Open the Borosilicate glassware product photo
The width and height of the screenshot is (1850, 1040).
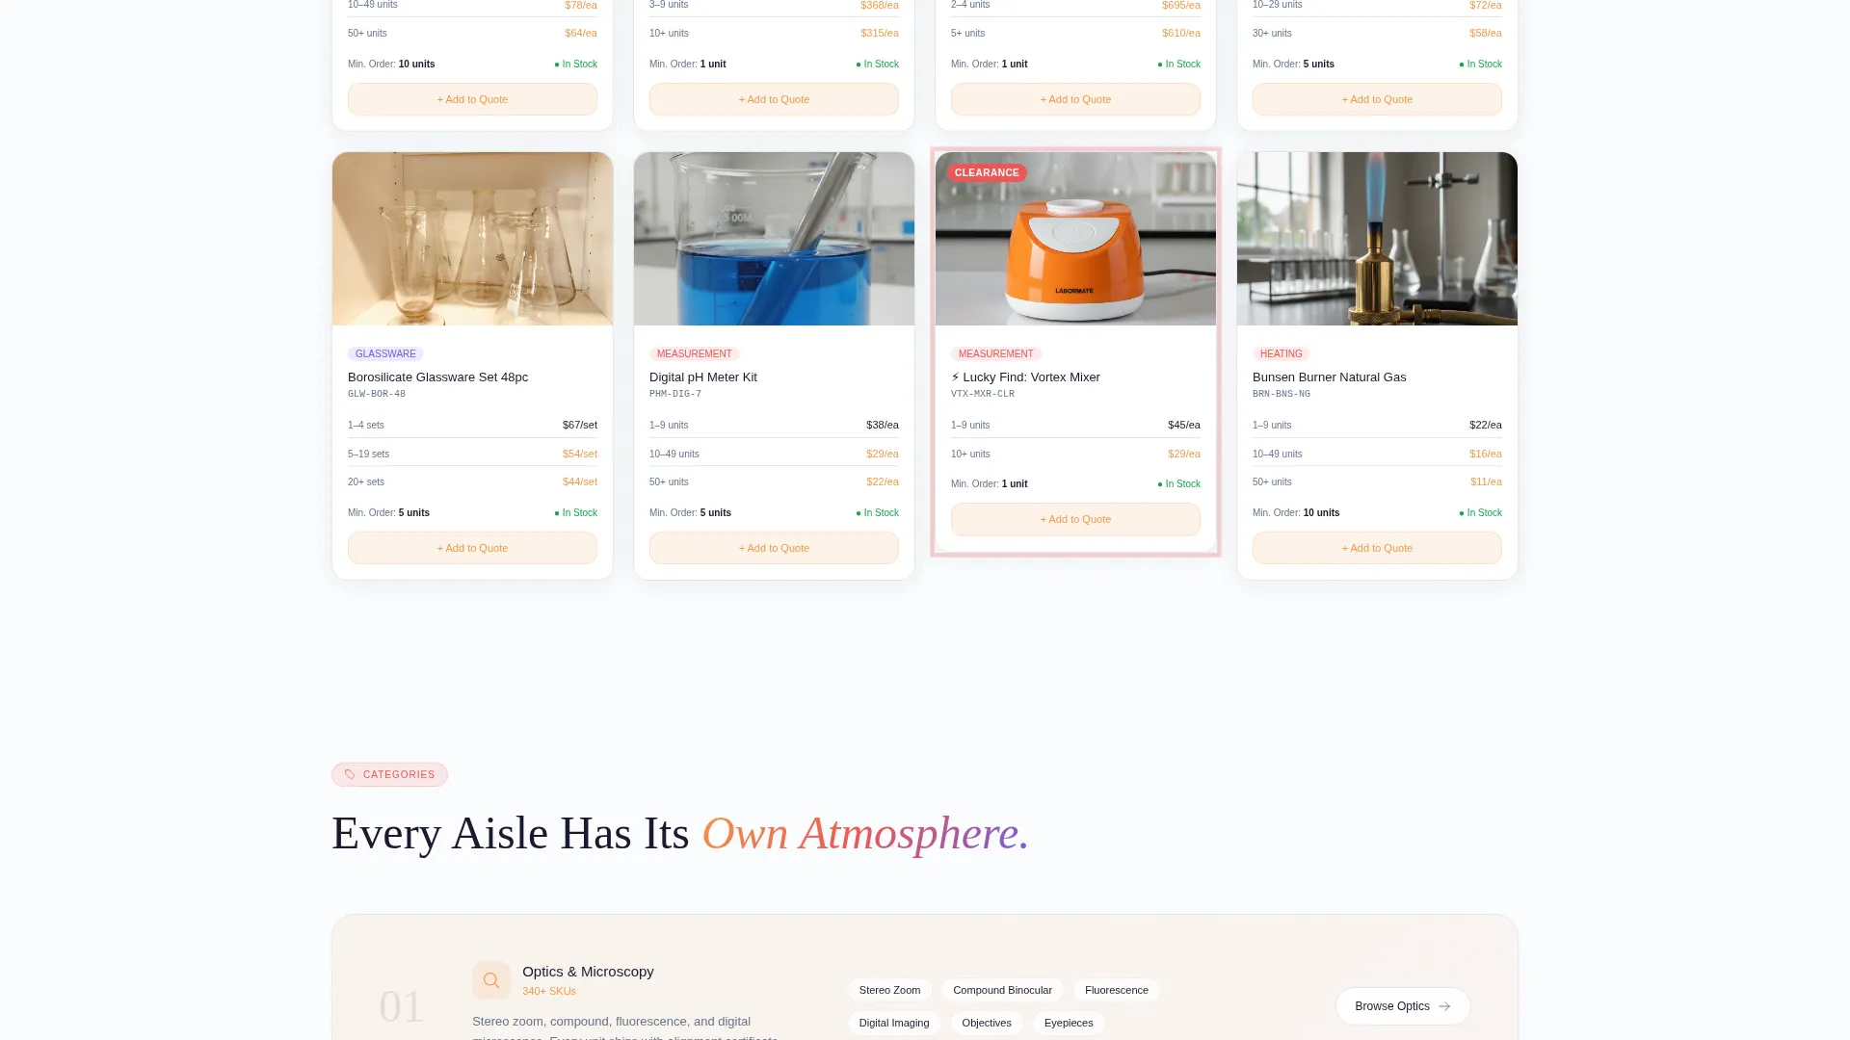(472, 239)
